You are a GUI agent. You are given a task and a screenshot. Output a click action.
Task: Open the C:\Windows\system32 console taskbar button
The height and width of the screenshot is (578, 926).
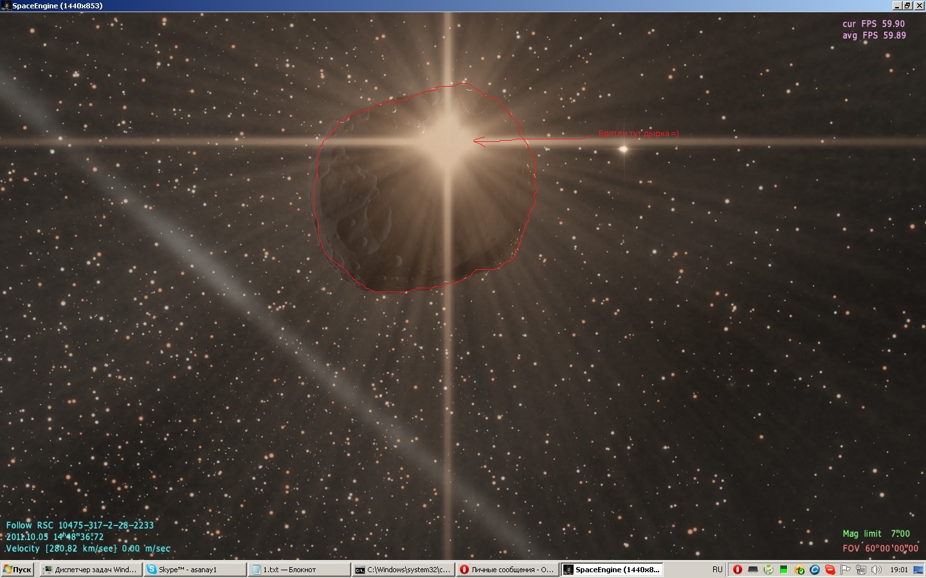point(404,570)
